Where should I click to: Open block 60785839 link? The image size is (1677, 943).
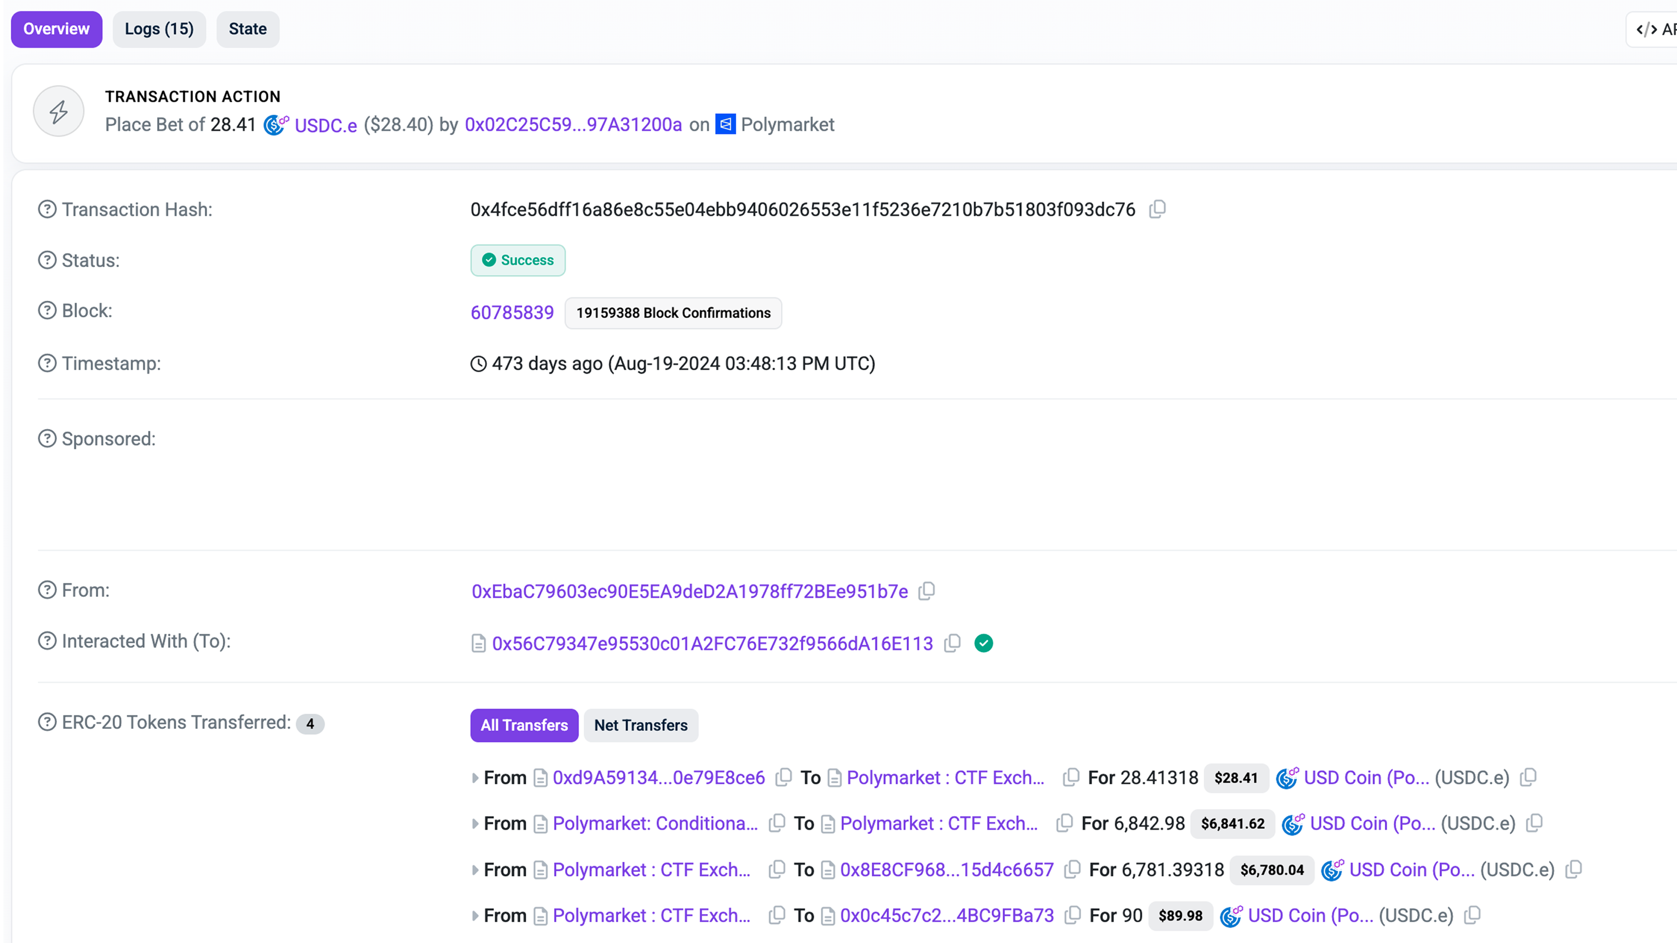point(512,313)
